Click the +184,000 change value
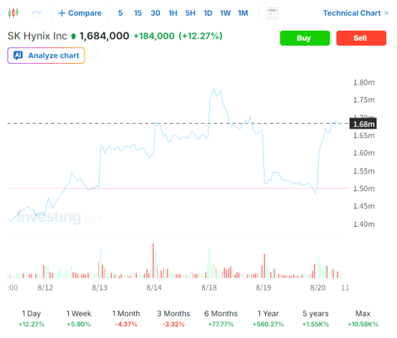Image resolution: width=397 pixels, height=338 pixels. pos(154,36)
